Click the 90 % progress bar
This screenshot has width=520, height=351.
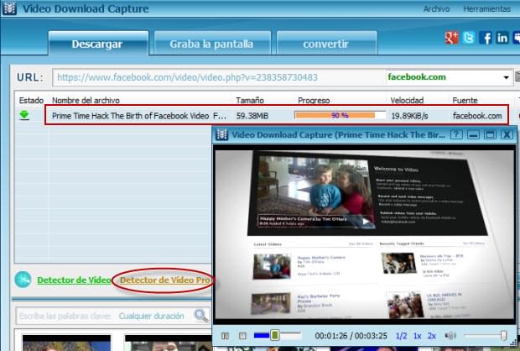pos(340,115)
